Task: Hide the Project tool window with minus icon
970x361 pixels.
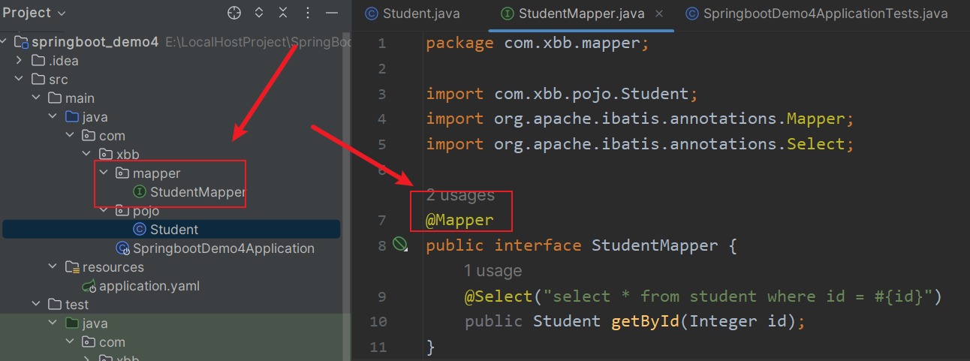Action: [x=332, y=13]
